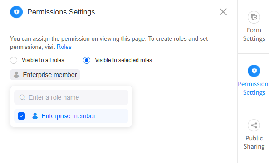Open the Public Sharing share icon
269x163 pixels.
[x=254, y=125]
